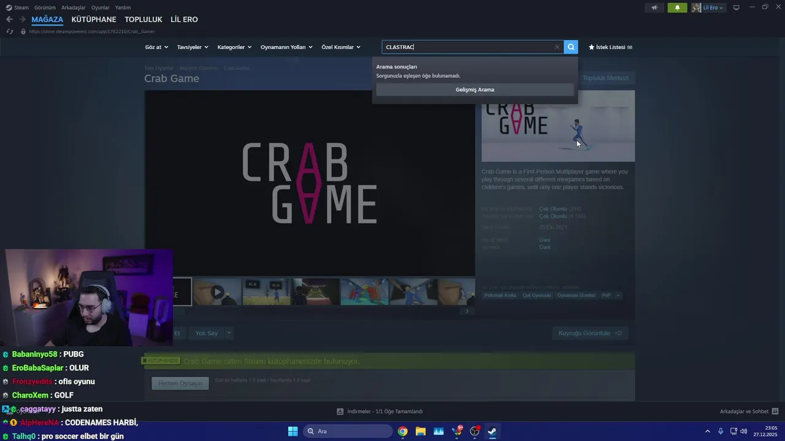
Task: Click the microphone tray icon
Action: [x=721, y=431]
